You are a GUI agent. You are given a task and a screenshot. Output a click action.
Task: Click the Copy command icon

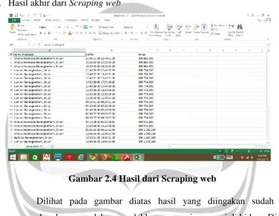point(18,30)
